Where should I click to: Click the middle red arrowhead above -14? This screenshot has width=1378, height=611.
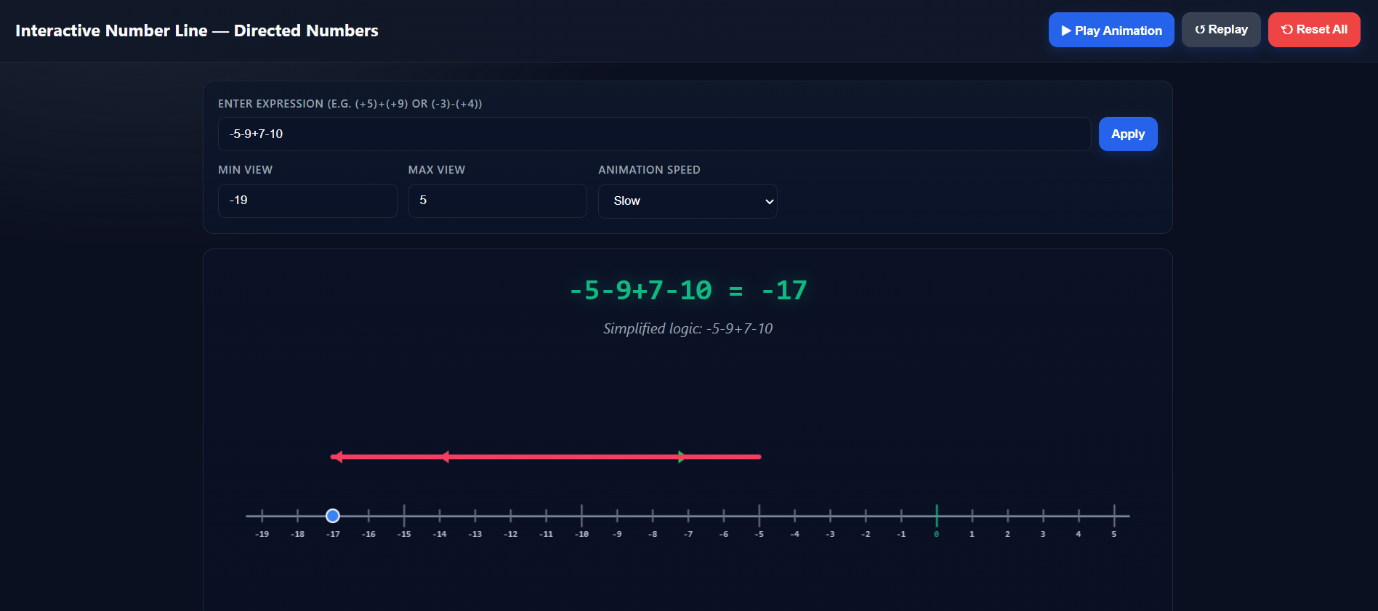(x=445, y=457)
